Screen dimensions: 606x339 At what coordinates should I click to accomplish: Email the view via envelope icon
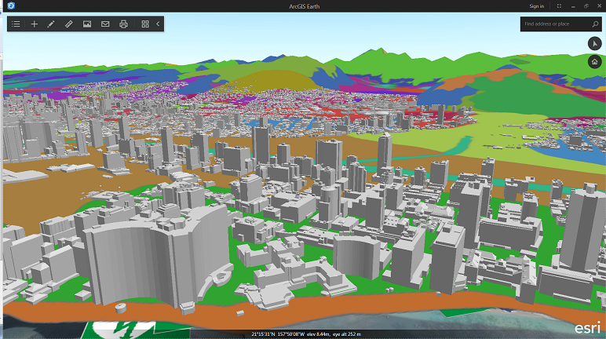click(105, 24)
